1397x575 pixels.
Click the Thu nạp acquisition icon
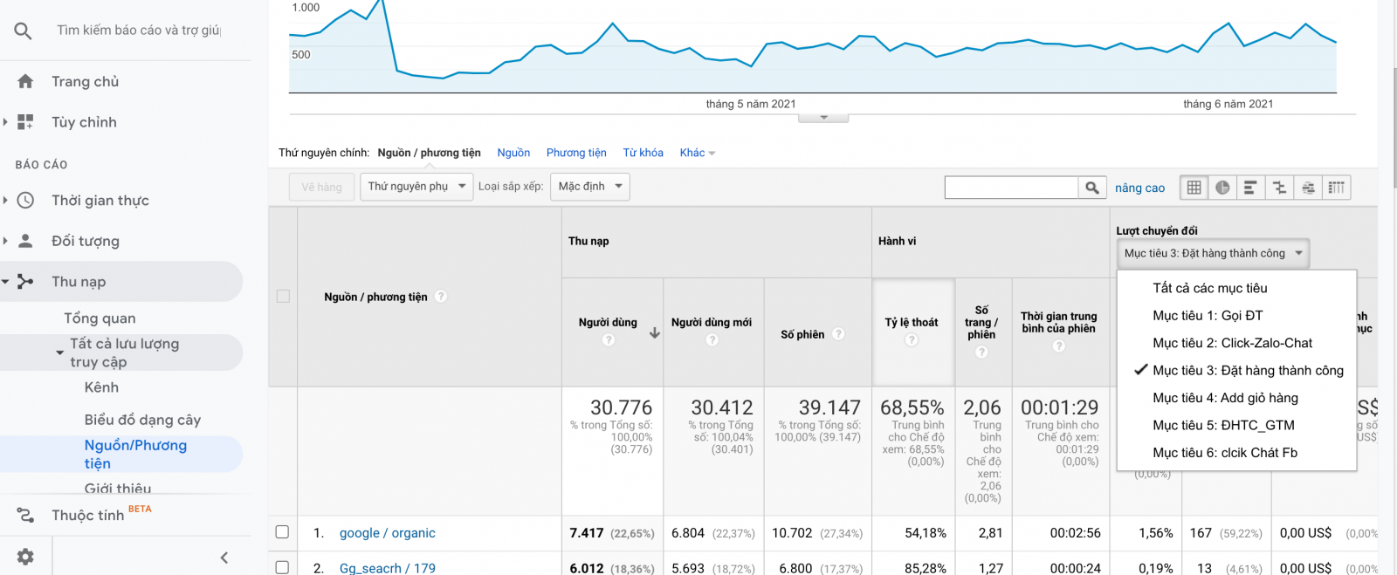click(x=25, y=282)
